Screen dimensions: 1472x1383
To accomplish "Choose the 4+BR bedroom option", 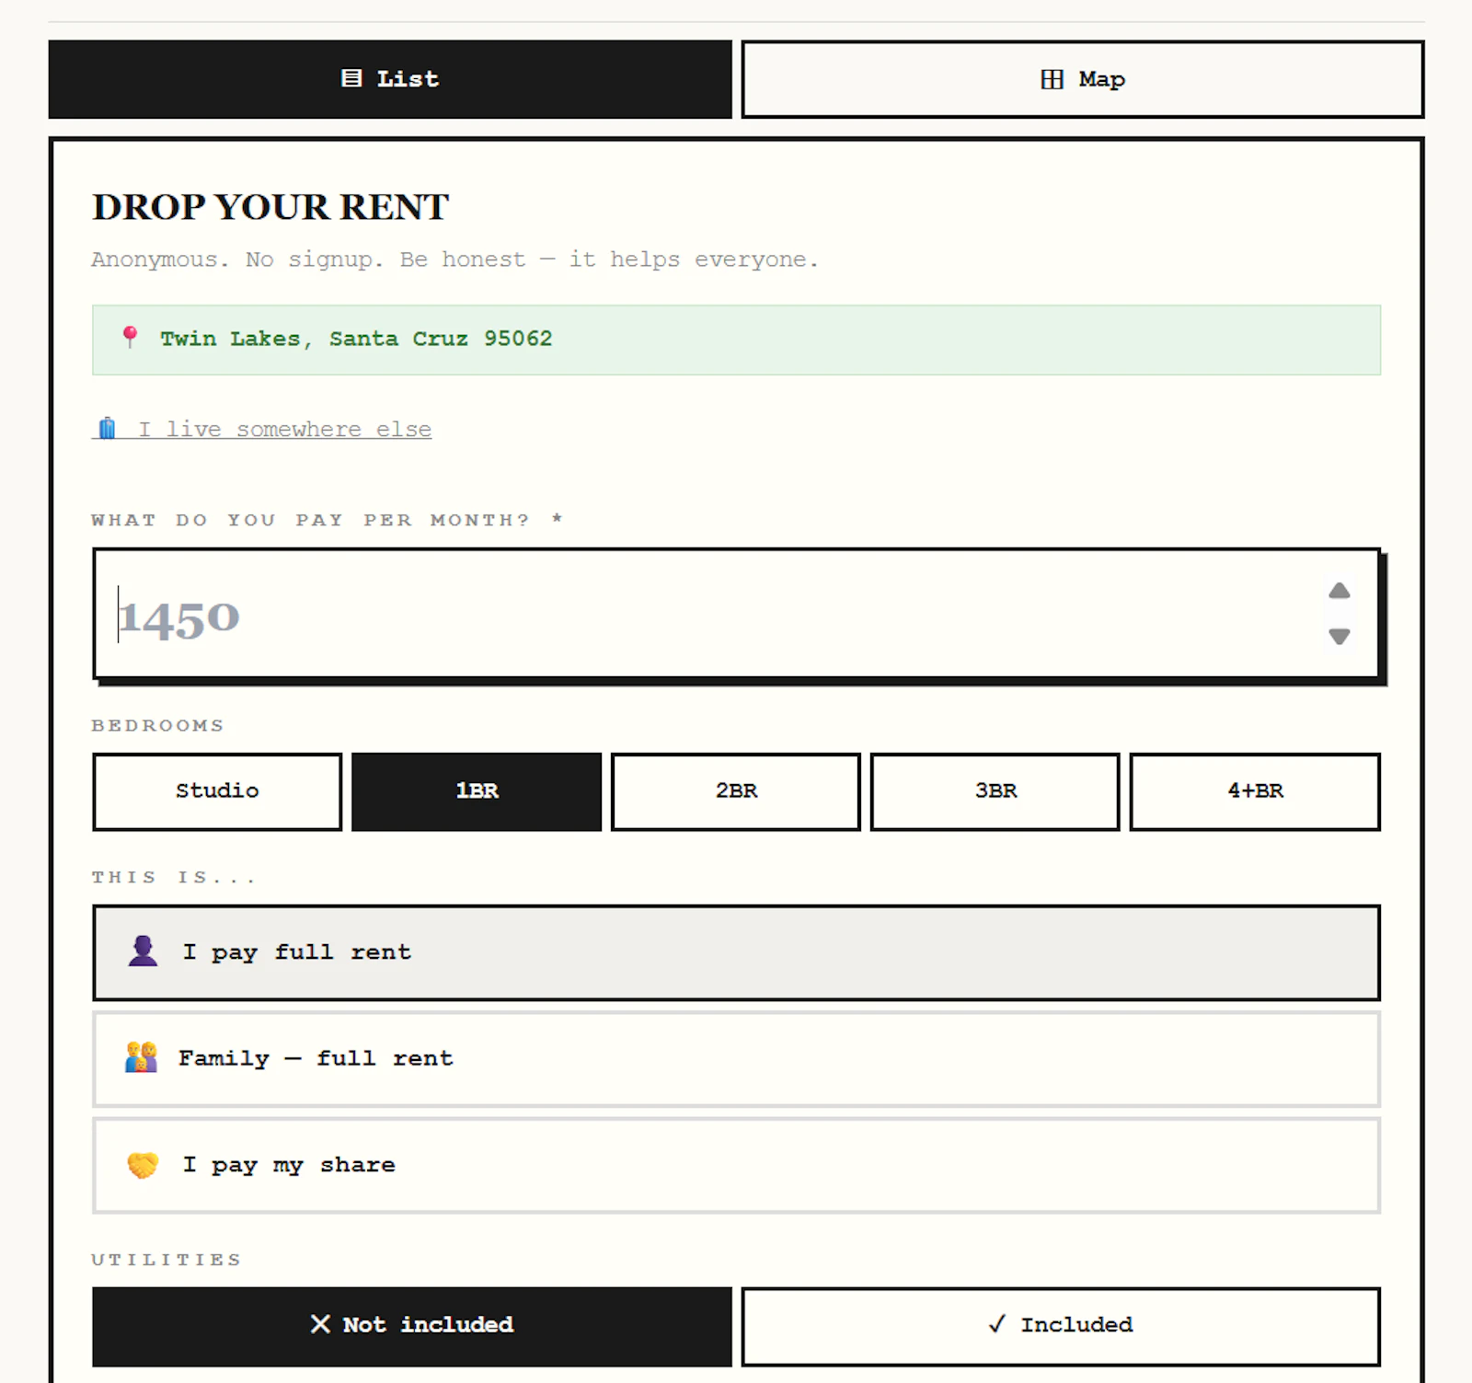I will (1255, 791).
